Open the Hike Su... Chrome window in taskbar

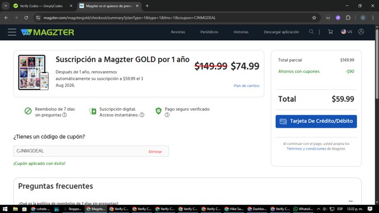click(234, 209)
